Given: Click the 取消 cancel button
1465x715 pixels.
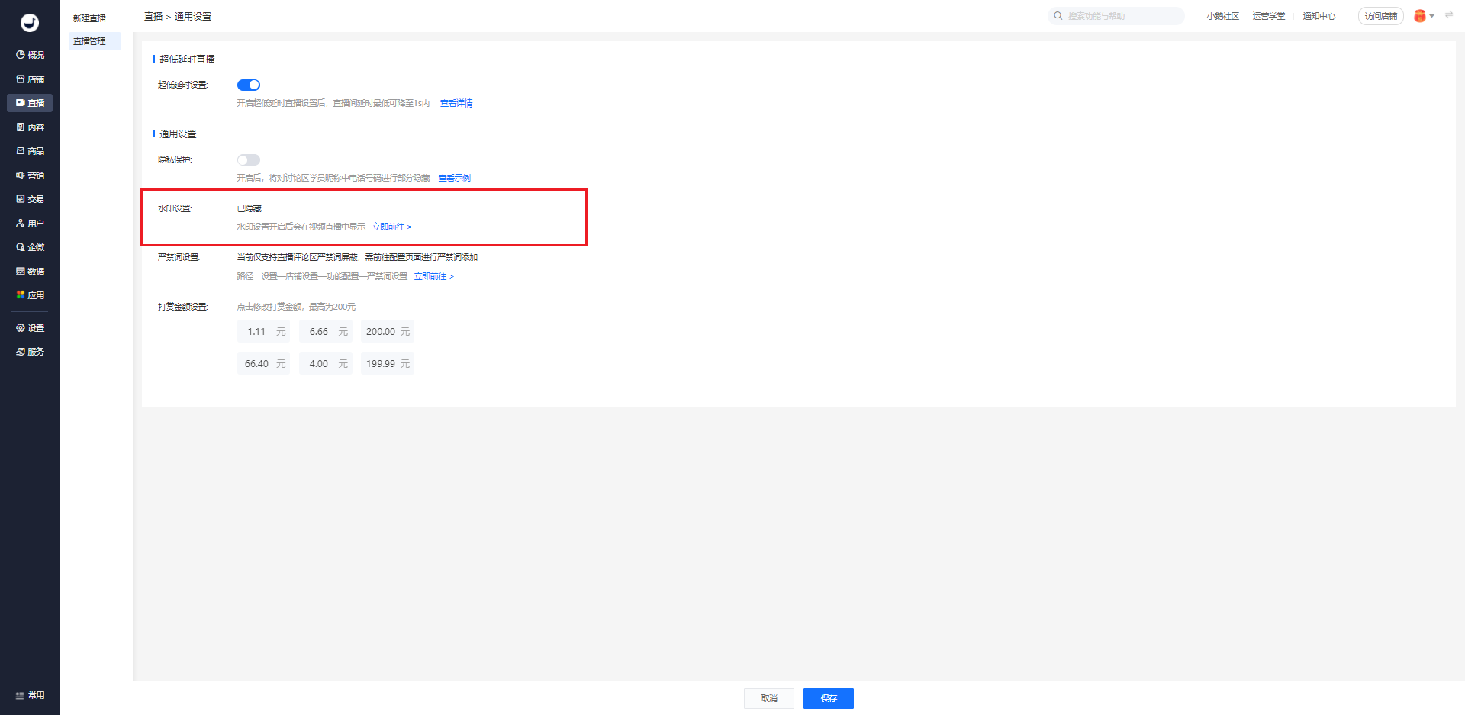Looking at the screenshot, I should (x=768, y=698).
